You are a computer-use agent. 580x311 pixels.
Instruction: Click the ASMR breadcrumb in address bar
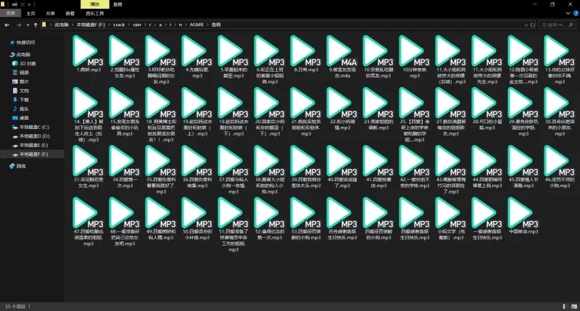tap(196, 25)
